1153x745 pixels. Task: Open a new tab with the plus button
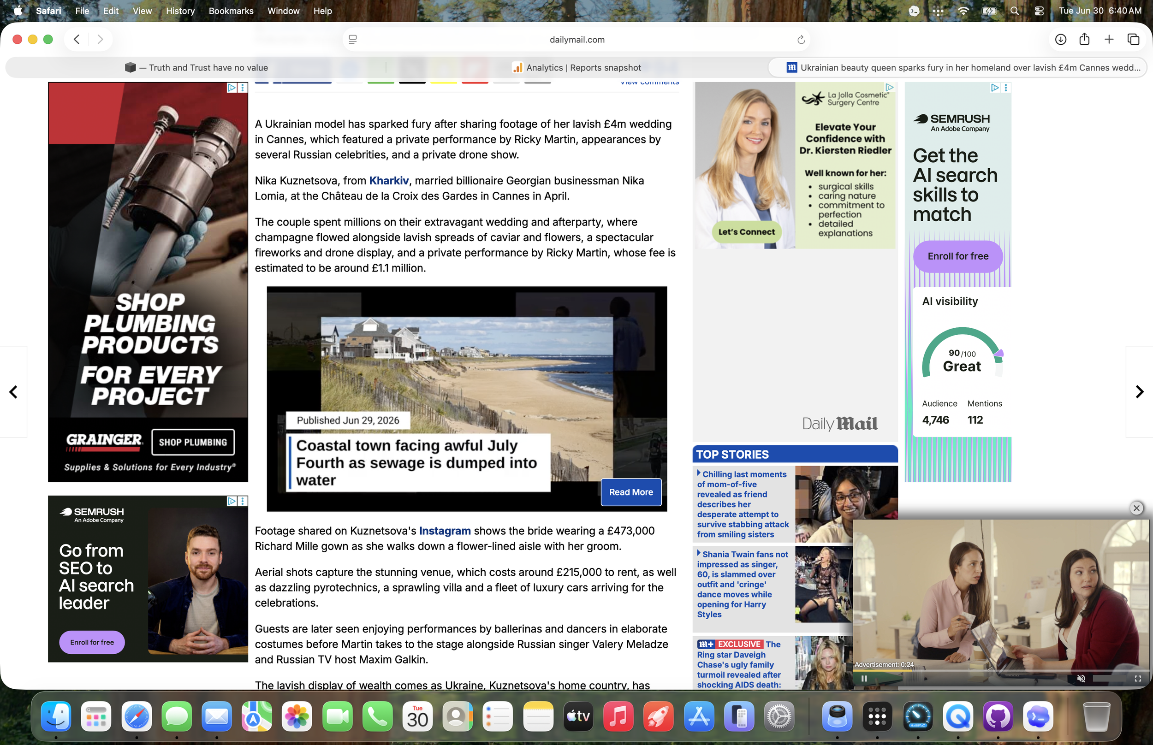[1109, 39]
